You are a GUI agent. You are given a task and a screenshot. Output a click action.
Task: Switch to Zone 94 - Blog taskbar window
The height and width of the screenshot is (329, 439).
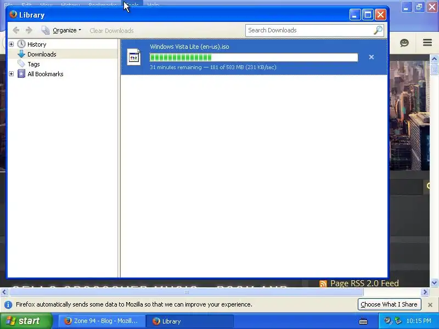click(x=102, y=321)
